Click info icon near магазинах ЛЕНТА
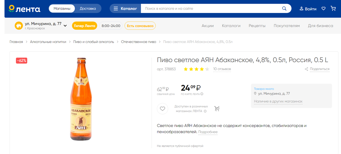Screen dimensions: 341x154 tap(205, 111)
